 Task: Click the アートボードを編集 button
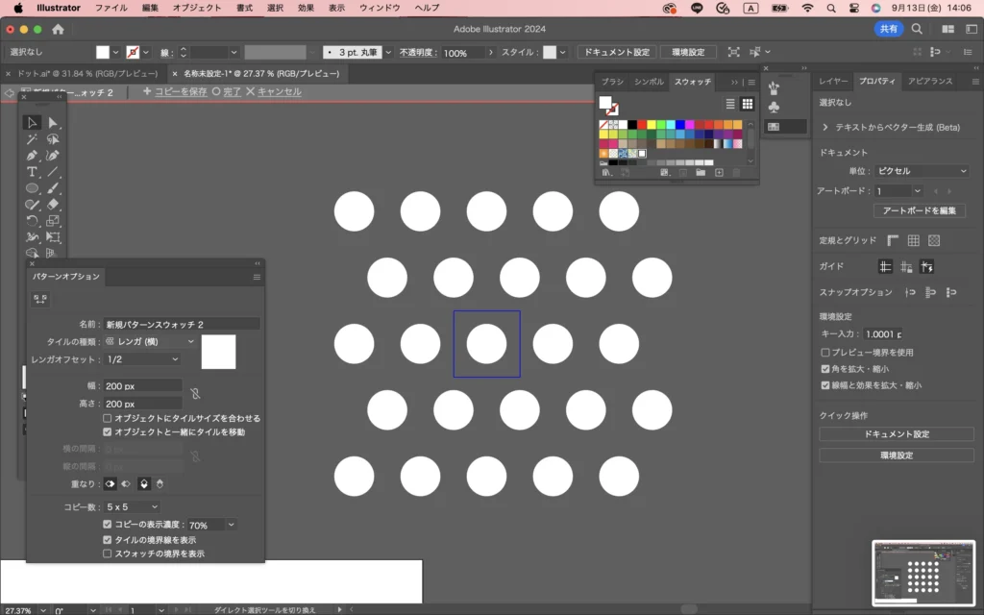coord(919,210)
